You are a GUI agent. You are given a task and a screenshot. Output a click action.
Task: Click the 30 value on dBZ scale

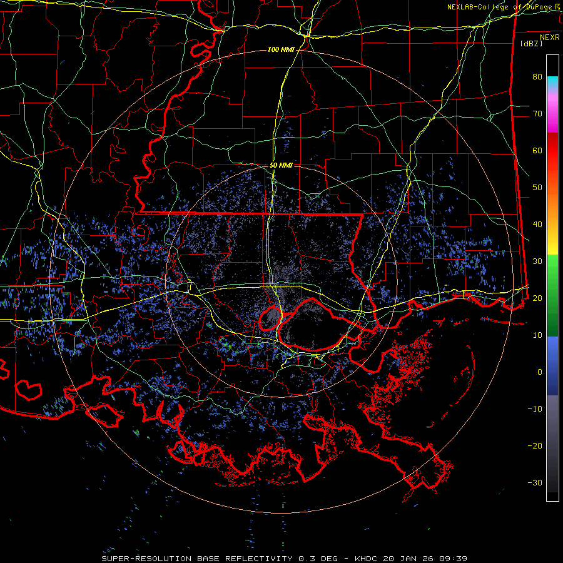[537, 261]
